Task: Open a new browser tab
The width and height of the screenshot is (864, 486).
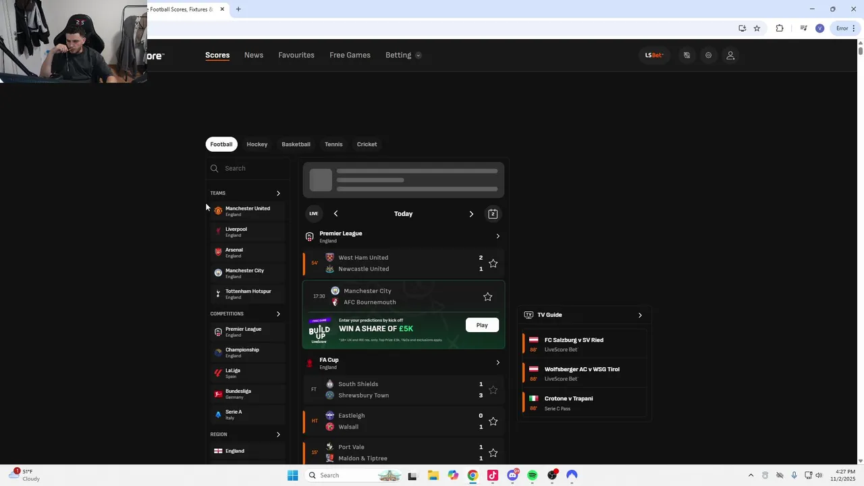Action: (x=238, y=9)
